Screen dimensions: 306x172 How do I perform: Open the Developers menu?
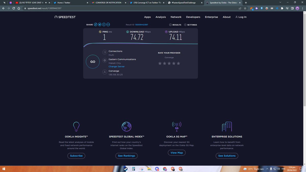point(193,17)
